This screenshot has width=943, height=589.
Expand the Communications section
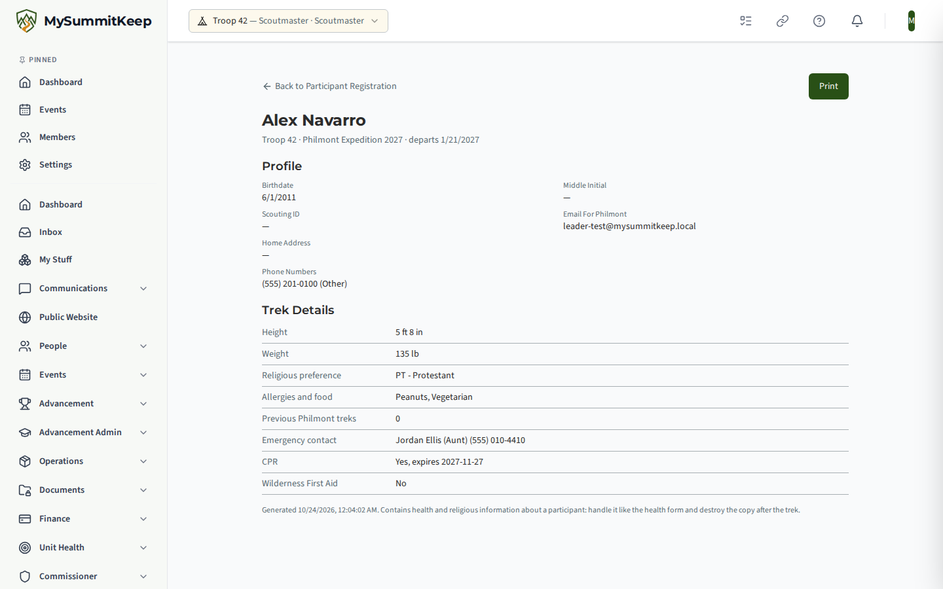[x=84, y=288]
